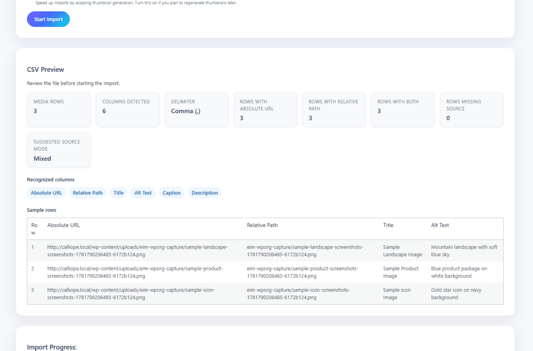The height and width of the screenshot is (351, 533).
Task: Select the Relative Path column chip
Action: coord(87,193)
